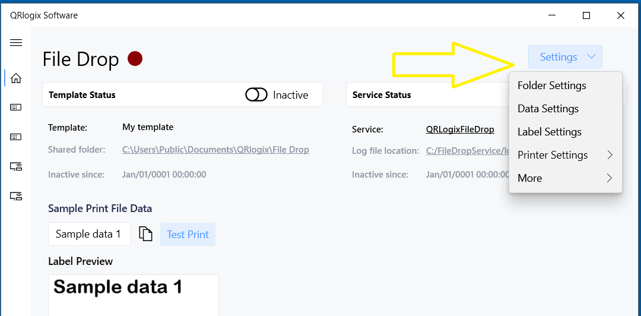Click the Inactive since date under Template
The width and height of the screenshot is (641, 316).
[164, 175]
